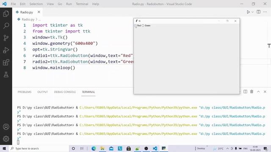Click the Windows search box
The width and height of the screenshot is (271, 152).
coord(39,148)
